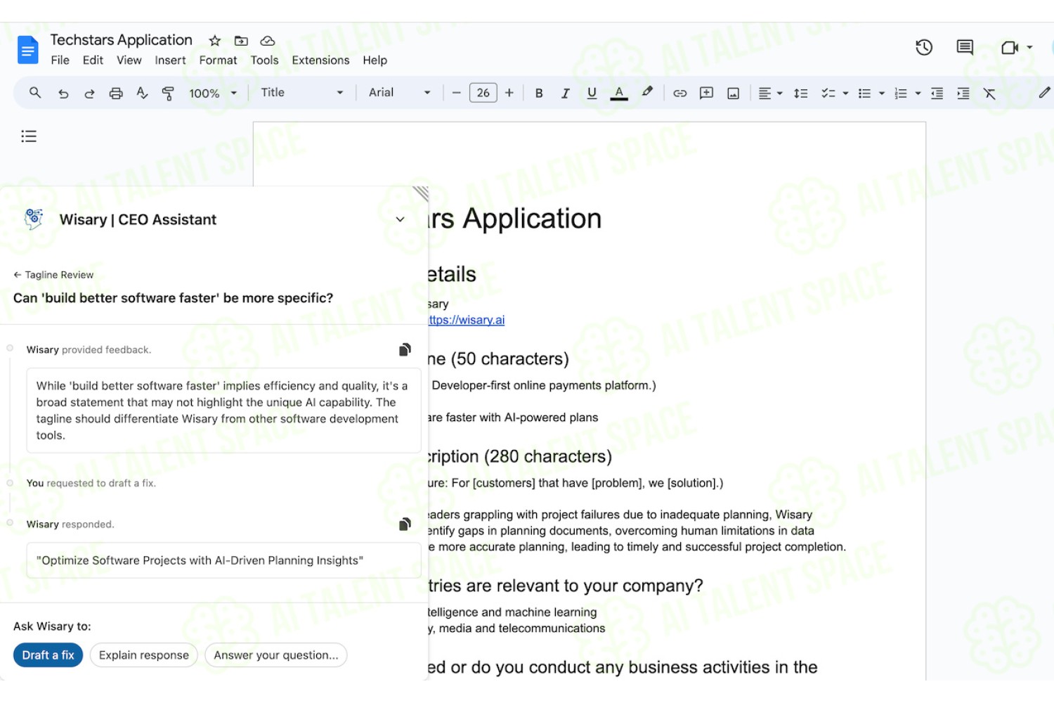Screen dimensions: 1054x703
Task: Insert a link
Action: coord(680,93)
